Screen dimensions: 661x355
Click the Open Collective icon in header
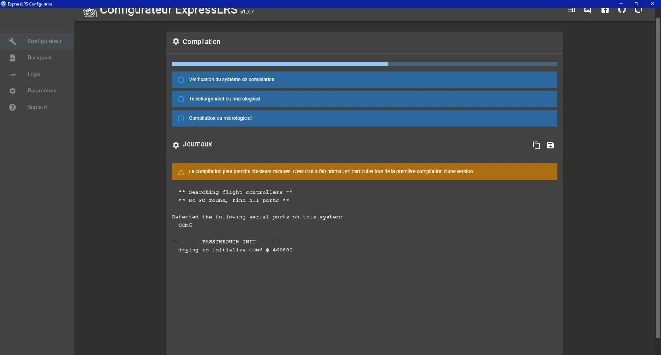(x=639, y=10)
